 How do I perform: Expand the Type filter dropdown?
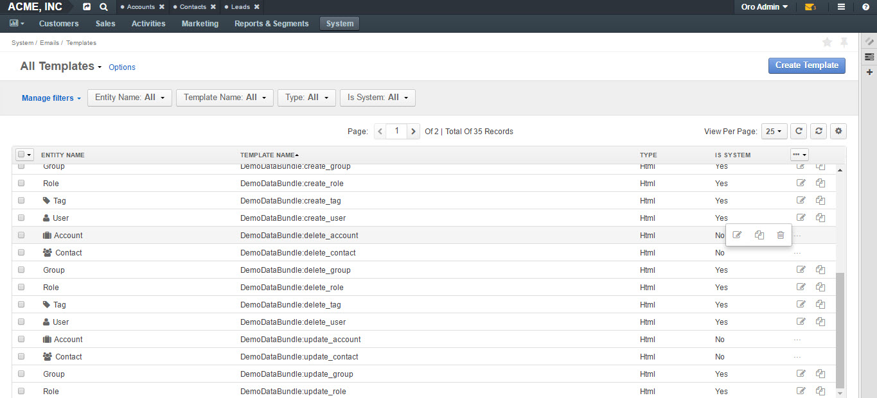point(306,98)
